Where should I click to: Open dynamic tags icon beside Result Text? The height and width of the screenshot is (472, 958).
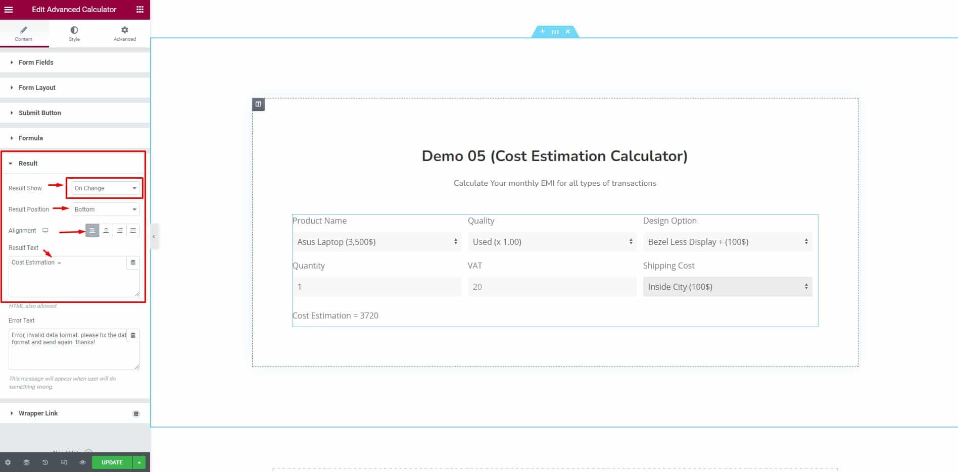132,263
